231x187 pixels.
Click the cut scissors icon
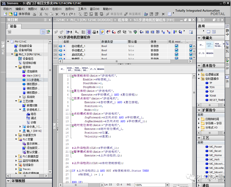pos(41,14)
